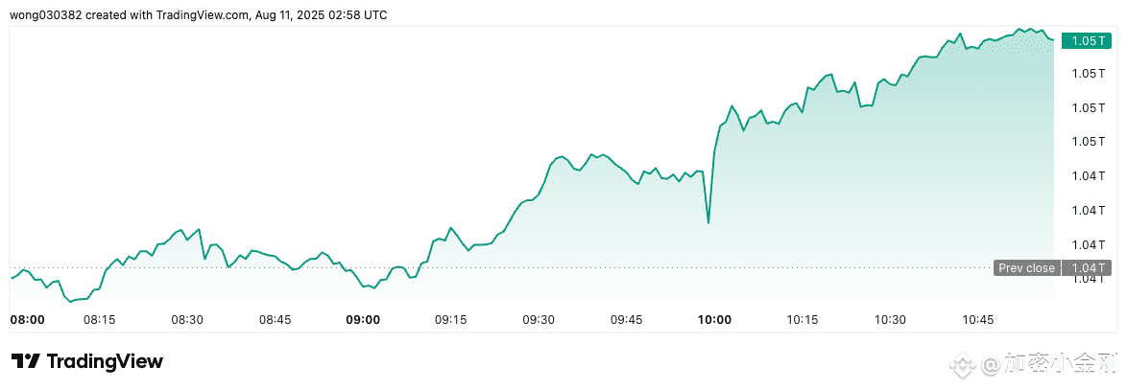The height and width of the screenshot is (390, 1127).
Task: Click the gray 1.04 T previous close value
Action: click(1087, 268)
